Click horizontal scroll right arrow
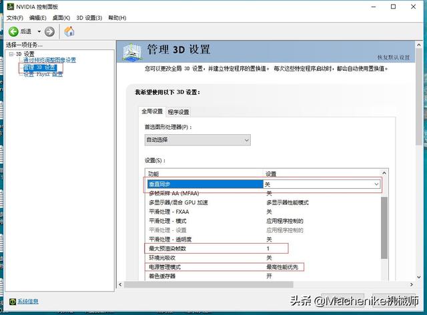 pyautogui.click(x=412, y=284)
